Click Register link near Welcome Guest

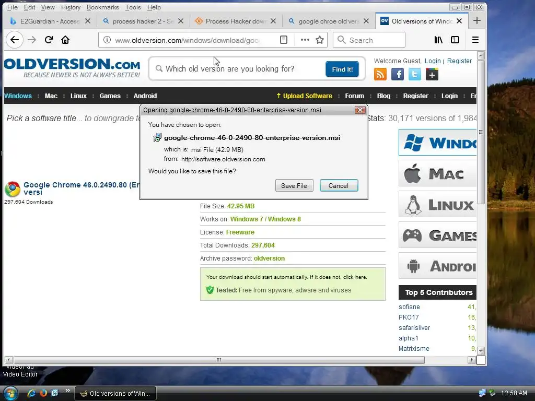[x=459, y=61]
